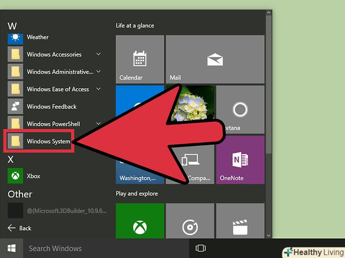Expand the Windows PowerShell chevron
This screenshot has height=258, width=345.
click(99, 123)
